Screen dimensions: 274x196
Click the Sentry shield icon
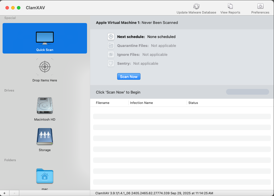coord(111,64)
